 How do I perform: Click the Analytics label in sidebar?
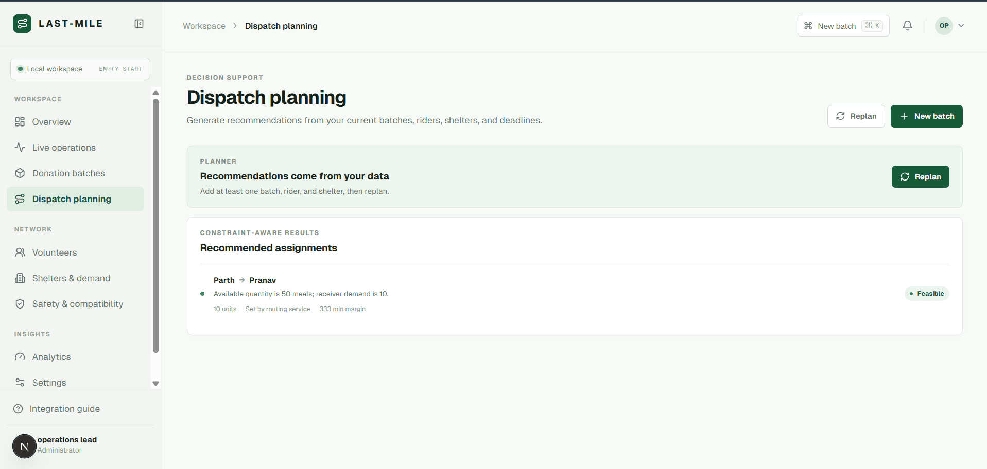pos(51,357)
